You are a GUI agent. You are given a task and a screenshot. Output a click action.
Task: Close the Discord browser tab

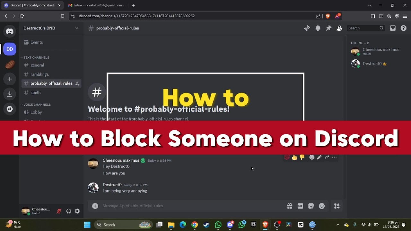59,5
